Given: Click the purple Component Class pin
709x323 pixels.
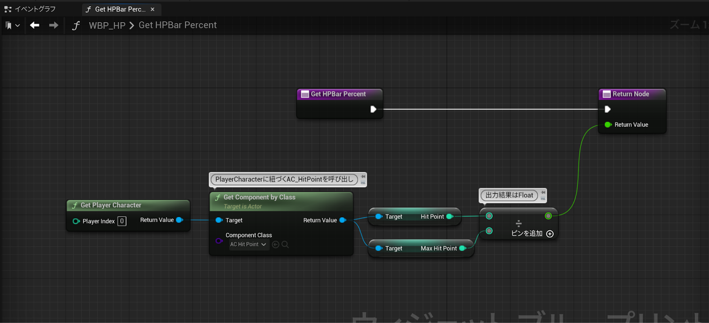Looking at the screenshot, I should coord(219,241).
